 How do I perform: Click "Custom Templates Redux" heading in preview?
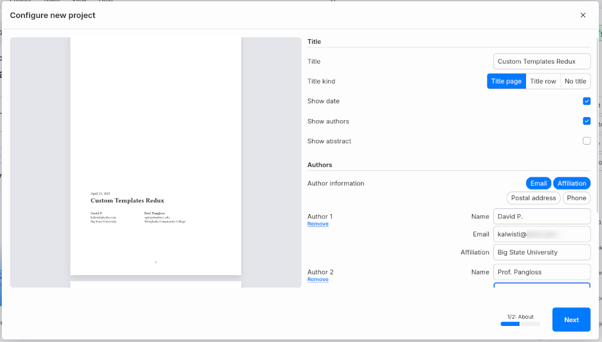127,201
